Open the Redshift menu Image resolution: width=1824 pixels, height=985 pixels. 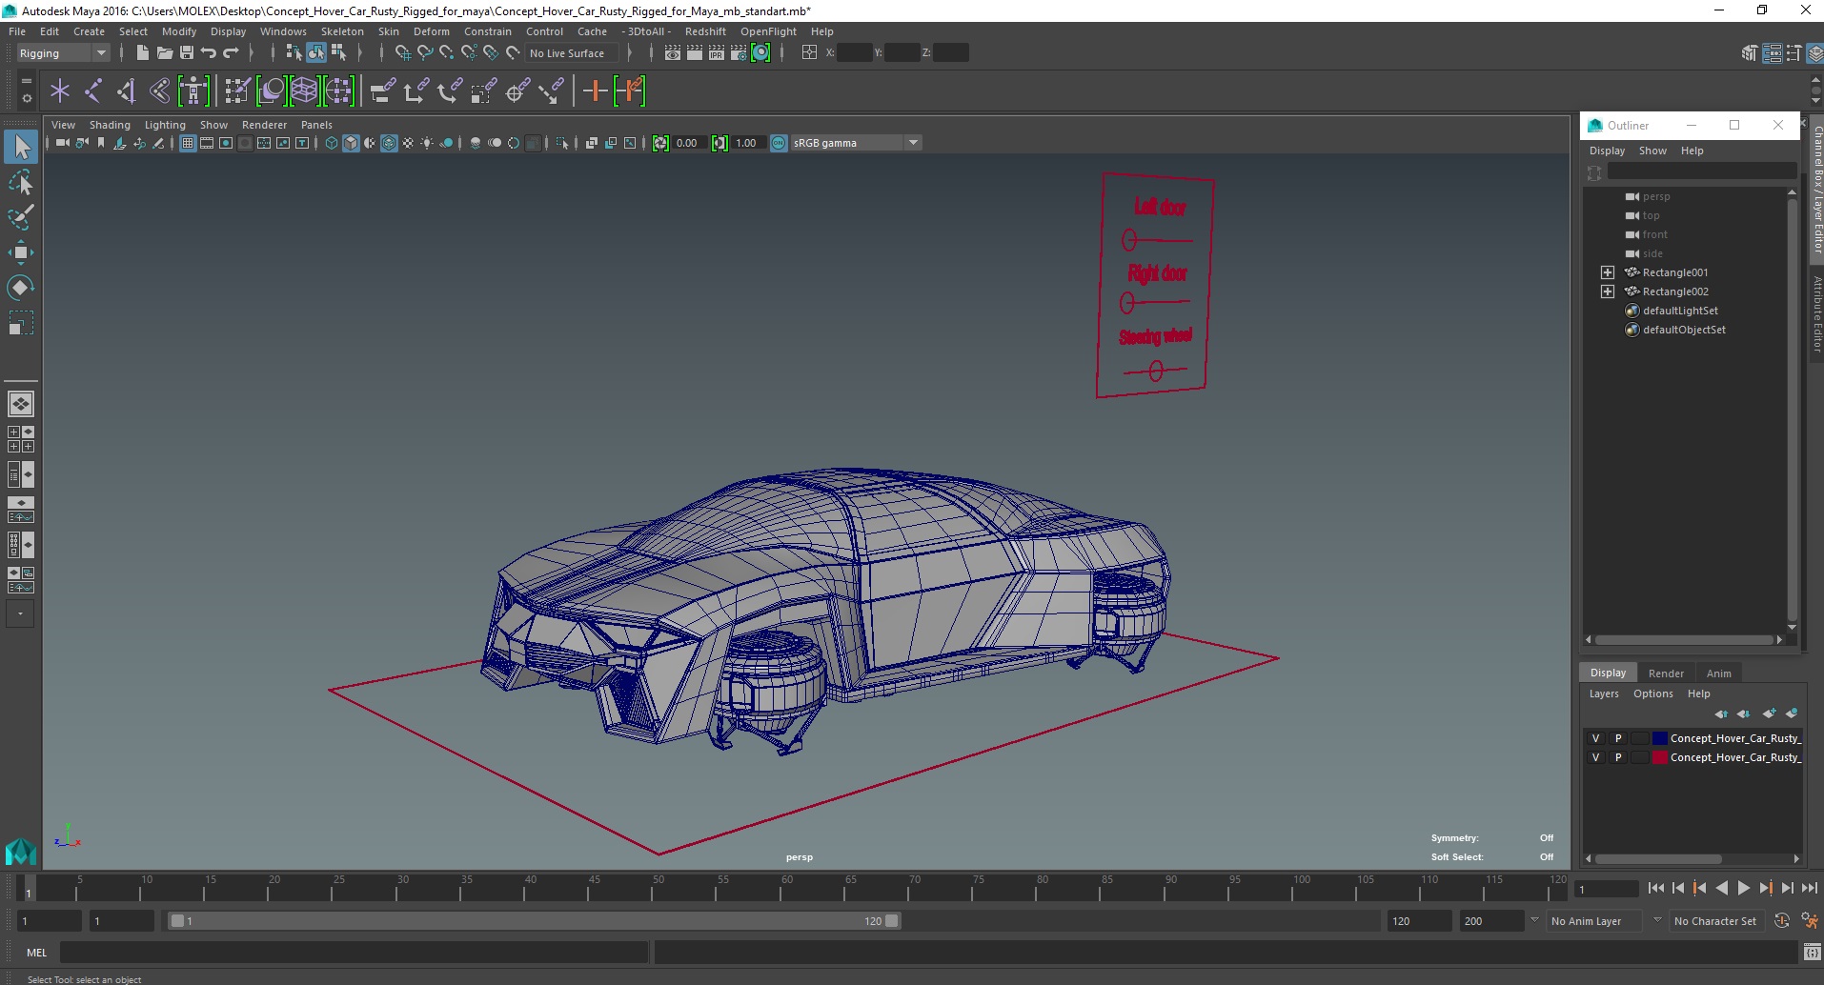pos(705,31)
